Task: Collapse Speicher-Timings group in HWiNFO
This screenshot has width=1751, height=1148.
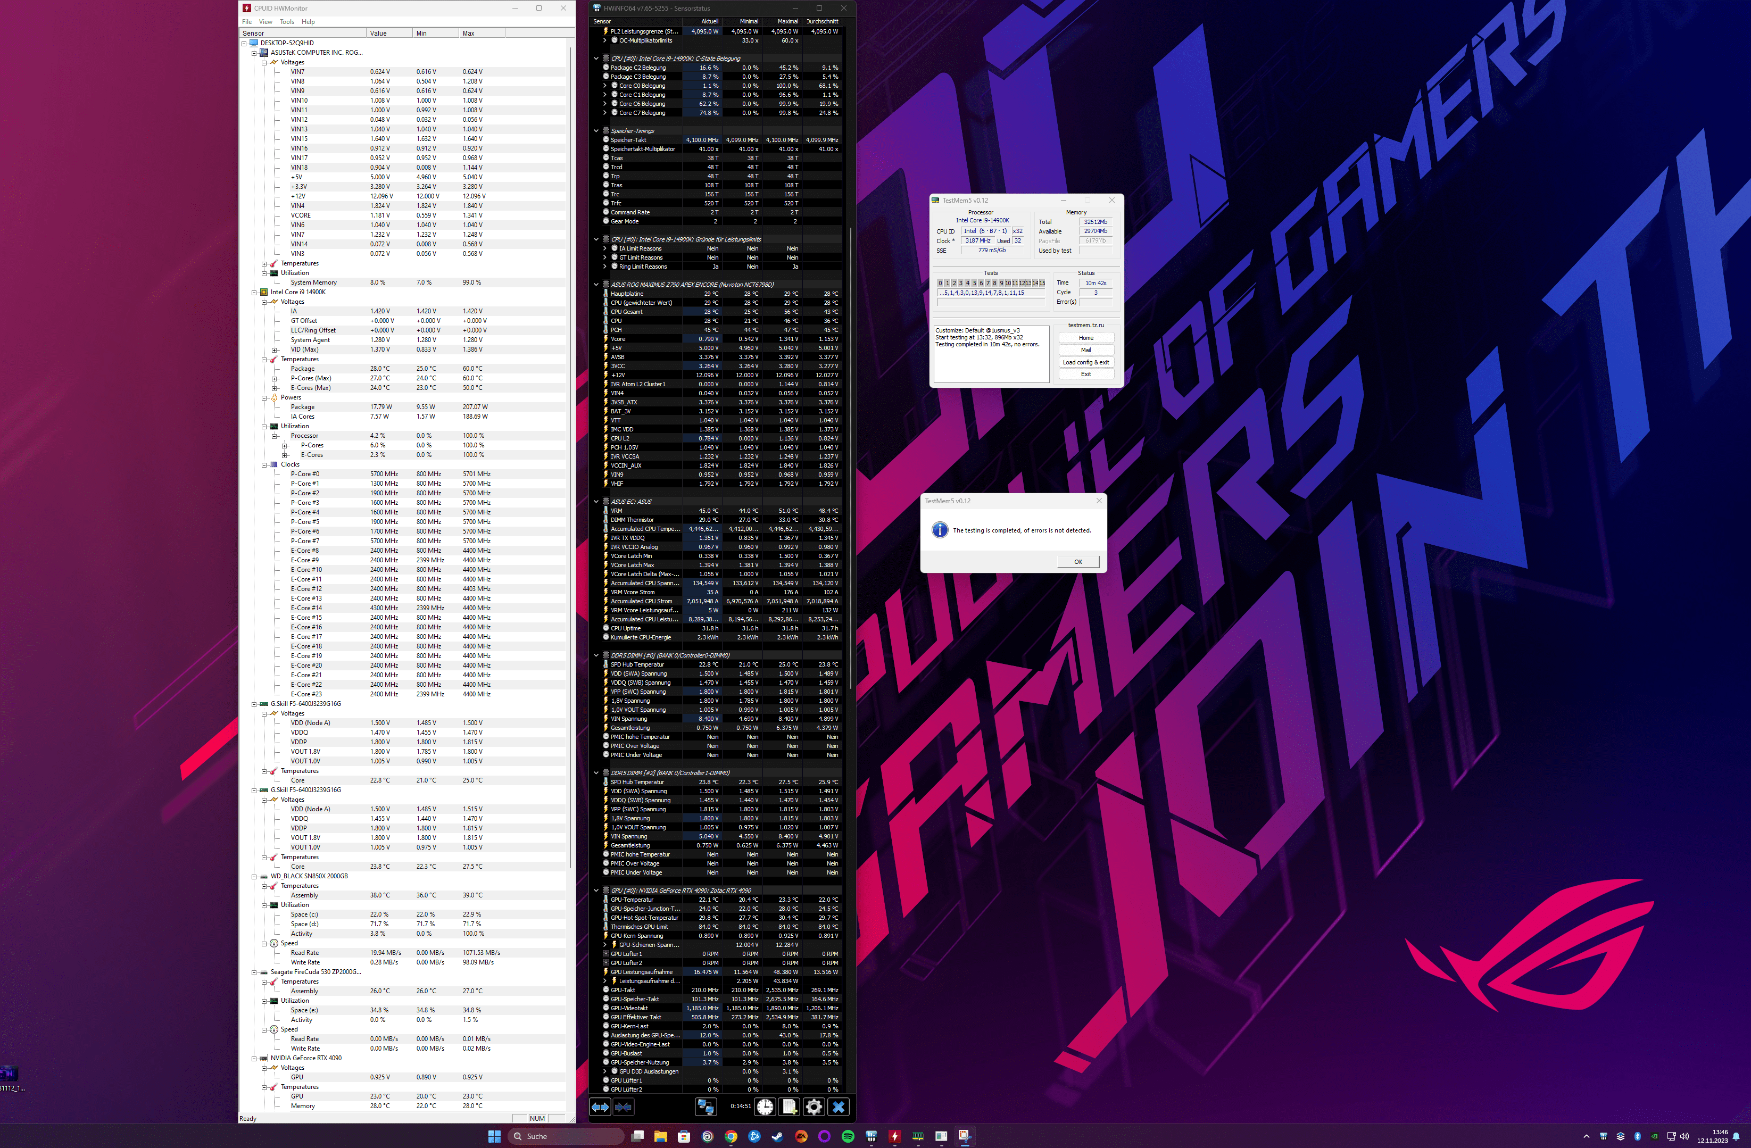Action: (596, 131)
